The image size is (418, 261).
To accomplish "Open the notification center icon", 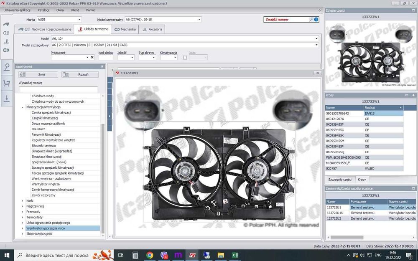I will 410,255.
